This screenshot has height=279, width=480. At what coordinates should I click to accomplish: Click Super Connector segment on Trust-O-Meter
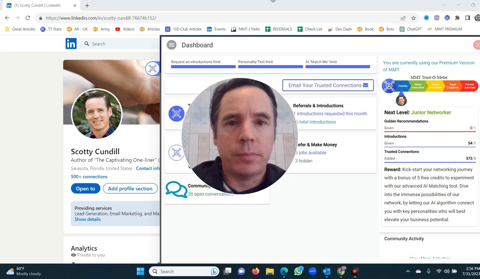point(452,86)
